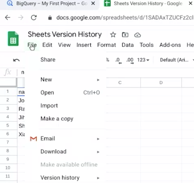Check the cloud save status icon
194x183 pixels.
(138, 35)
